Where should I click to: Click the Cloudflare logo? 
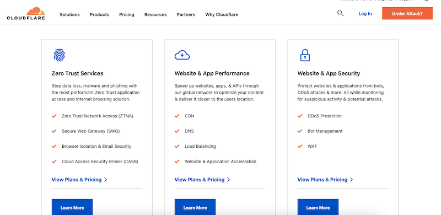[x=26, y=14]
